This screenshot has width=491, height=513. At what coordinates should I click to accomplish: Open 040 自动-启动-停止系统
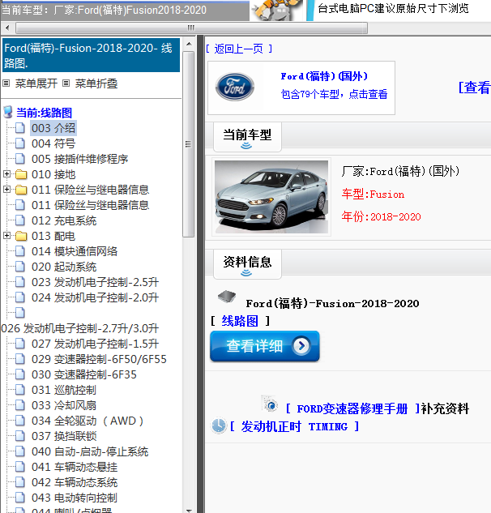90,451
